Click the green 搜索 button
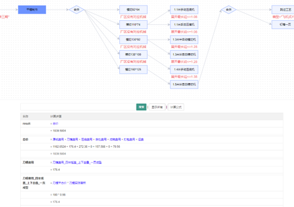 141,107
